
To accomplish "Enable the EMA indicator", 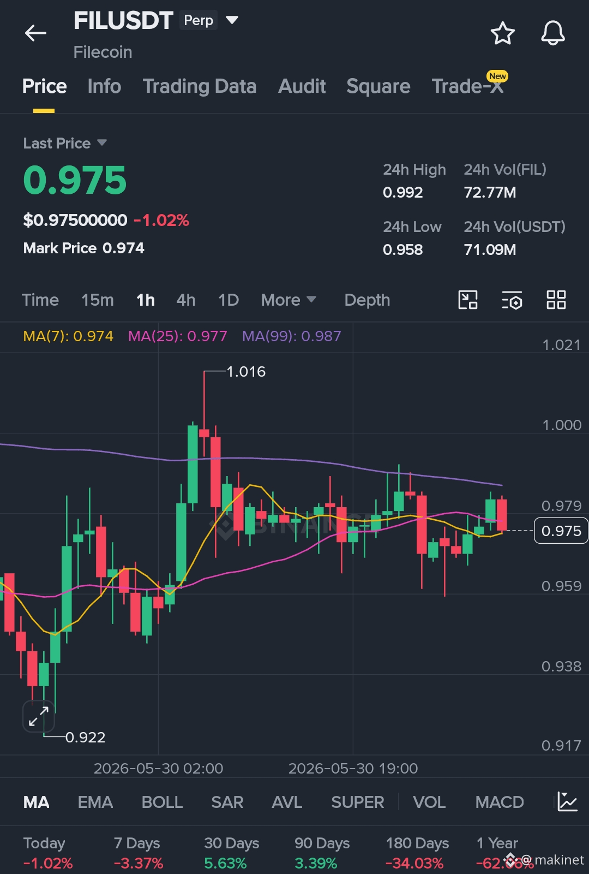I will pyautogui.click(x=95, y=802).
